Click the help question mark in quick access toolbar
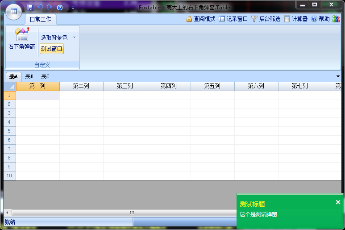This screenshot has width=345, height=230. [x=60, y=8]
